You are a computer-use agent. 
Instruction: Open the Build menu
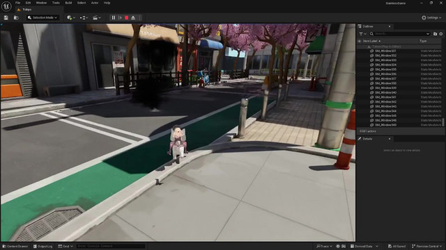[68, 3]
